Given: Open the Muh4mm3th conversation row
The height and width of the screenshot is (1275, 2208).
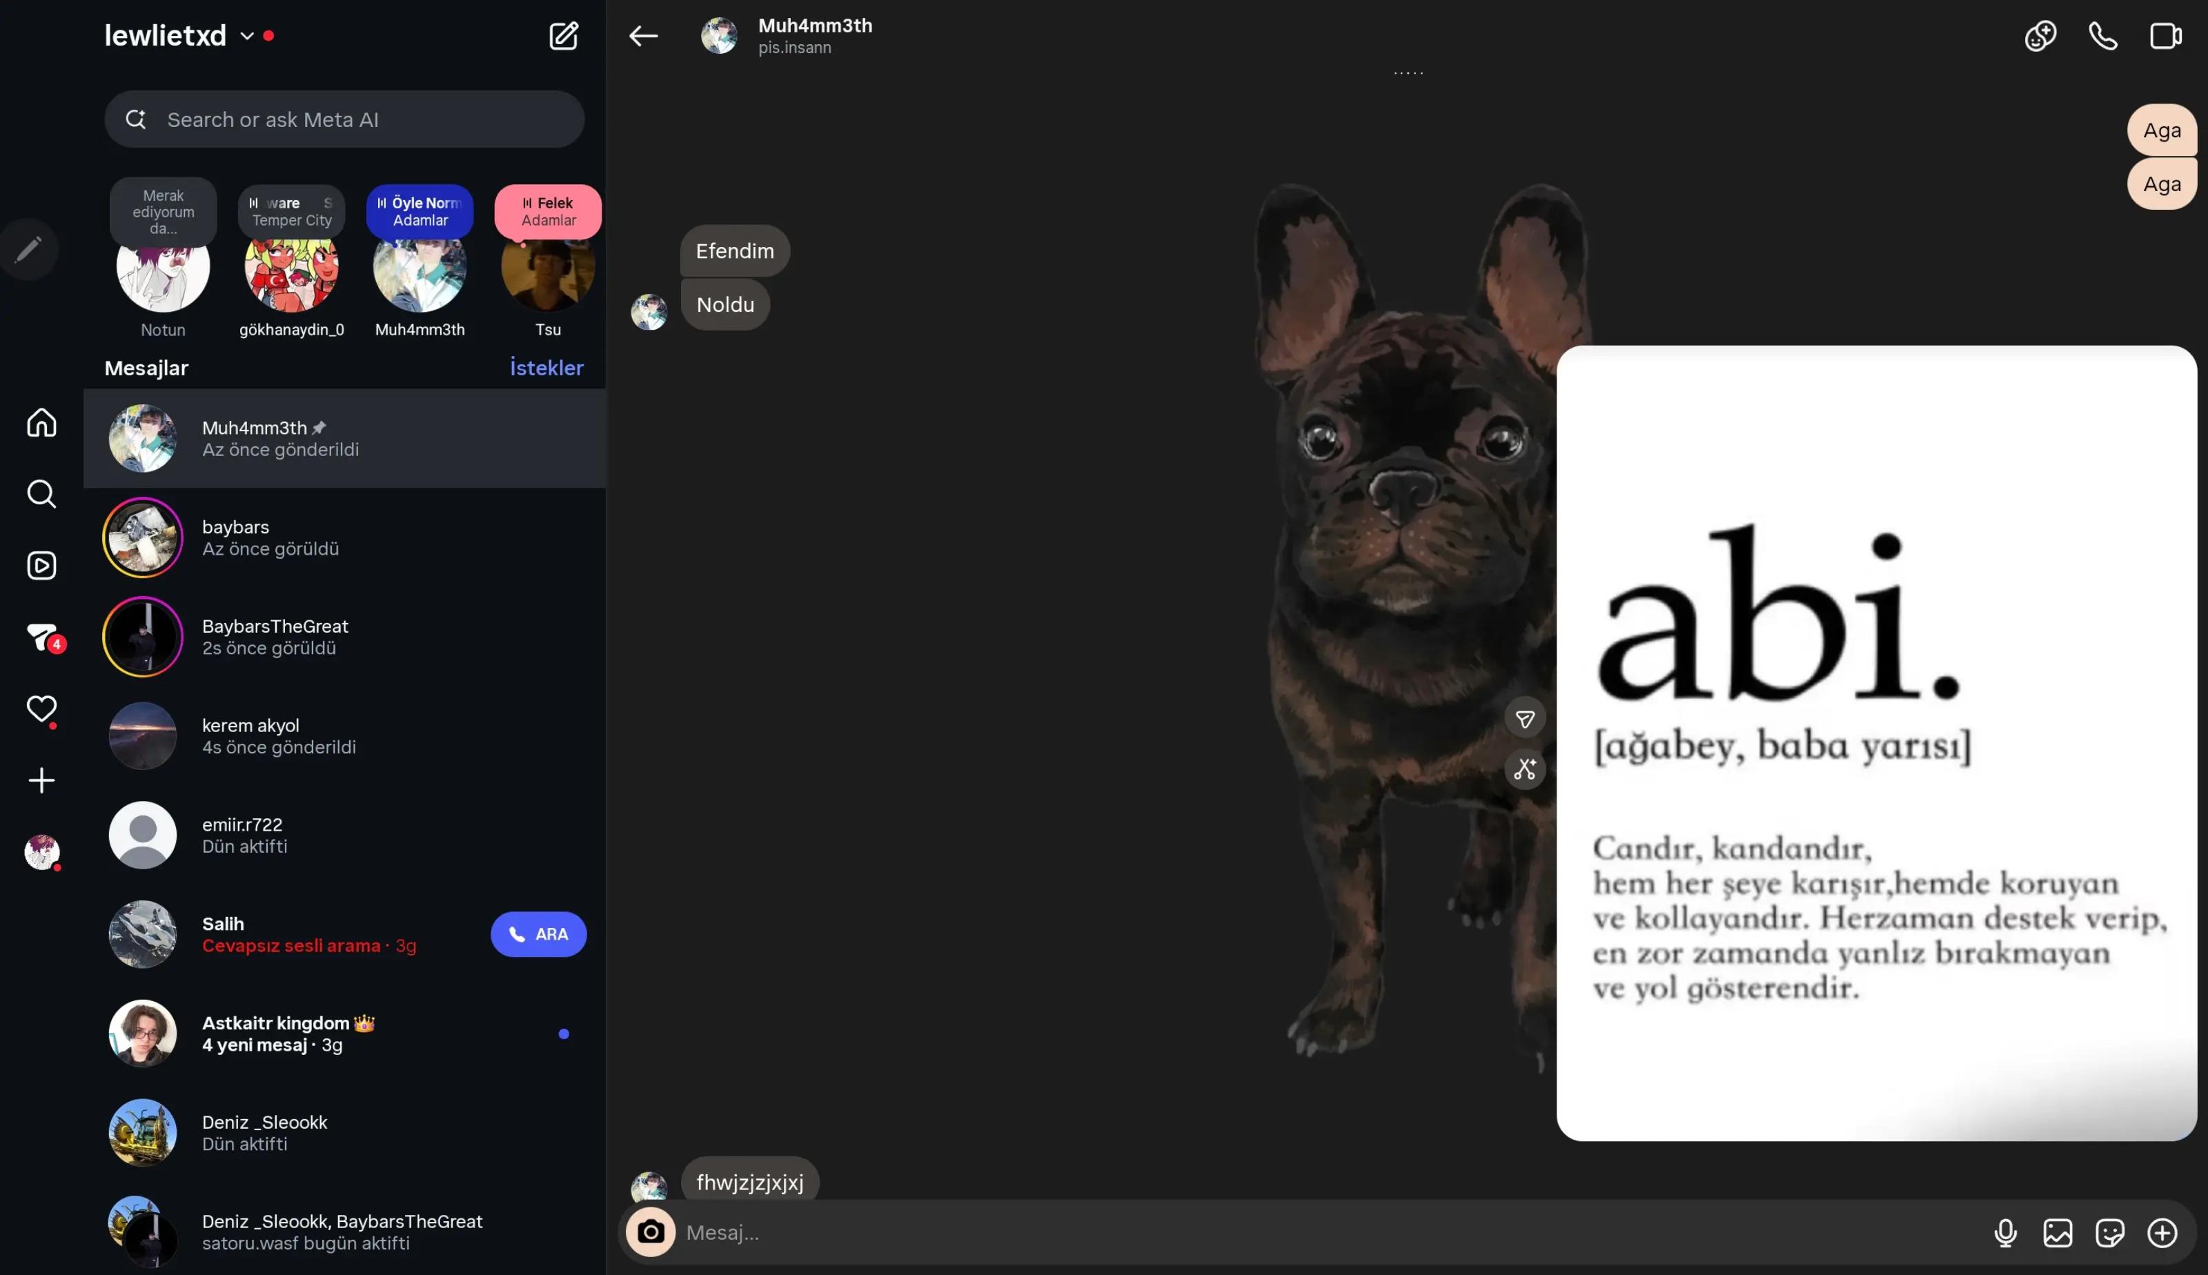Looking at the screenshot, I should pyautogui.click(x=345, y=439).
